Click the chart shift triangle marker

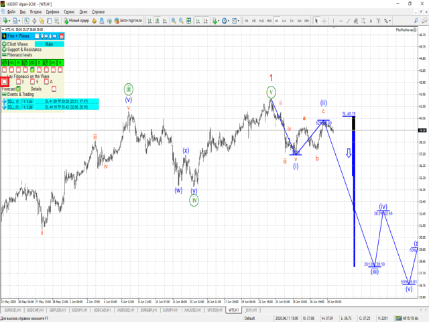tap(334, 28)
